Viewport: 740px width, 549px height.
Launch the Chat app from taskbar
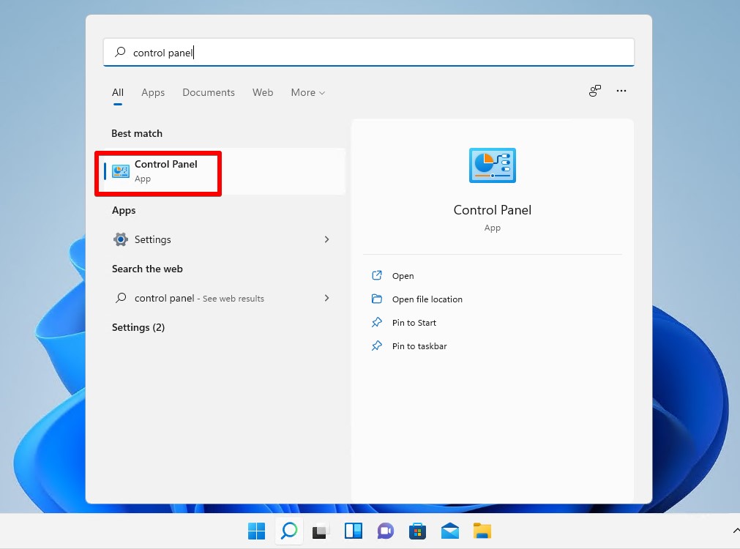(x=386, y=531)
